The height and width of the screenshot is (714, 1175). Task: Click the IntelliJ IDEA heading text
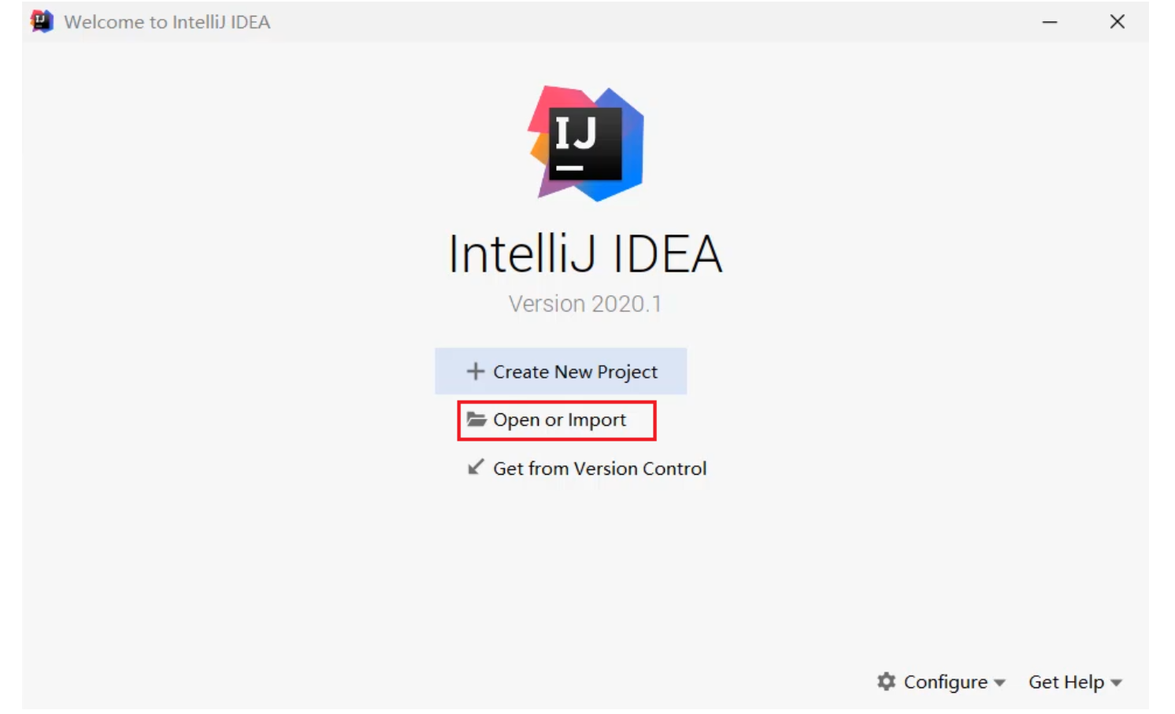click(x=585, y=254)
